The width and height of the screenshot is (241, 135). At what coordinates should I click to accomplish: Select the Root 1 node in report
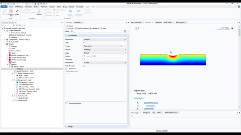[22, 75]
